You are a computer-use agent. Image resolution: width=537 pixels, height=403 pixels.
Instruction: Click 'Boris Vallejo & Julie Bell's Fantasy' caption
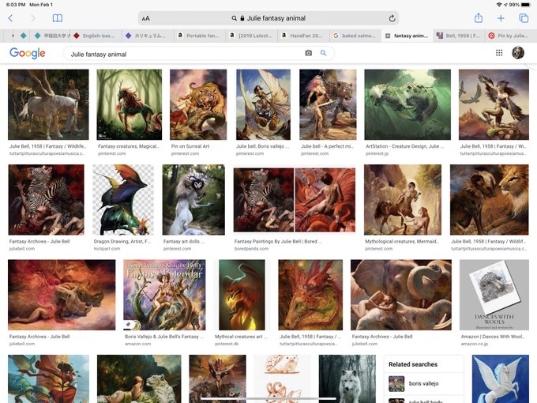point(164,337)
